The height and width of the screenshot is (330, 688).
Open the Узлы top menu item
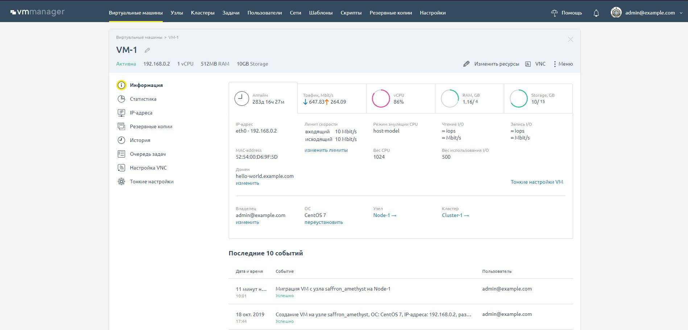[177, 13]
